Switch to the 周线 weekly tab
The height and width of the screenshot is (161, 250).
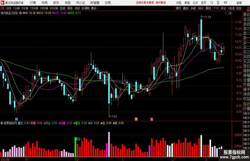click(70, 8)
